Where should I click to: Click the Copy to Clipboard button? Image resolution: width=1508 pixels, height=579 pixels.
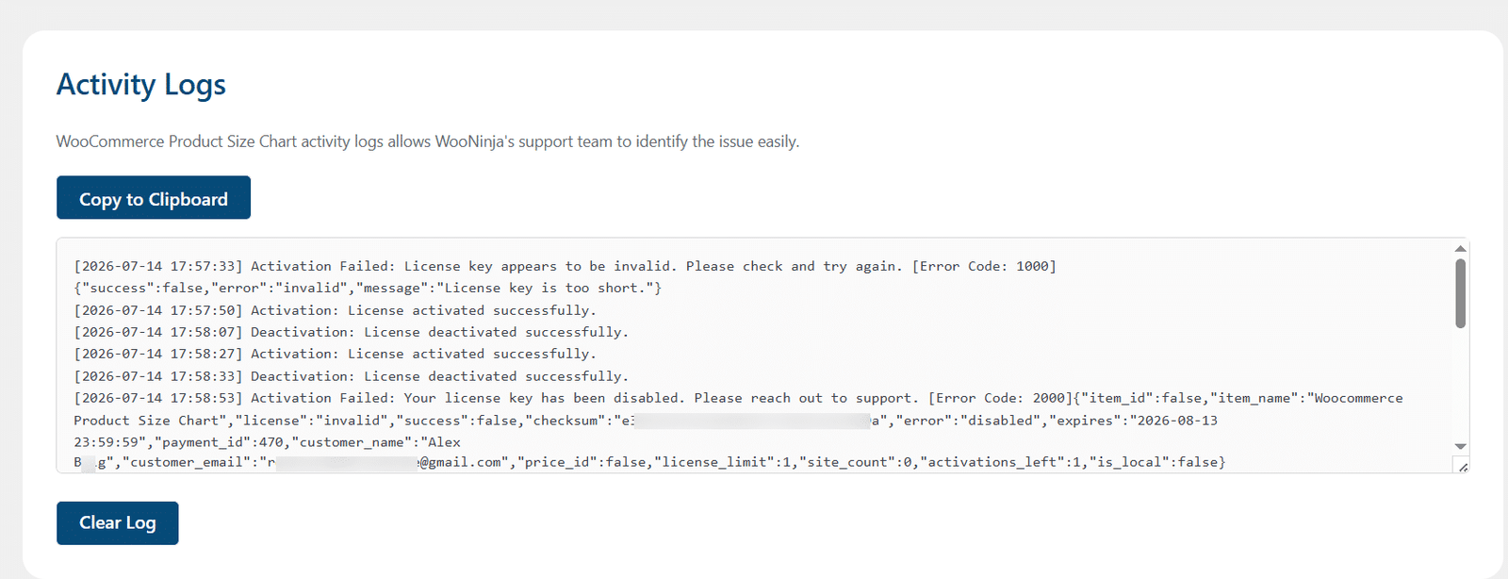tap(154, 197)
